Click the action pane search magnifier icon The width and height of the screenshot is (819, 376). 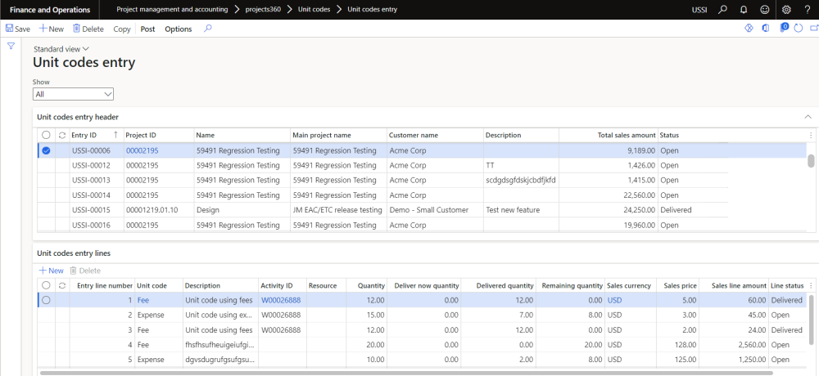click(208, 29)
